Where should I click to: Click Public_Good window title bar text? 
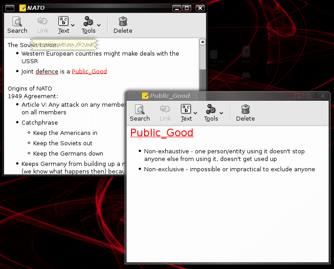tap(170, 96)
